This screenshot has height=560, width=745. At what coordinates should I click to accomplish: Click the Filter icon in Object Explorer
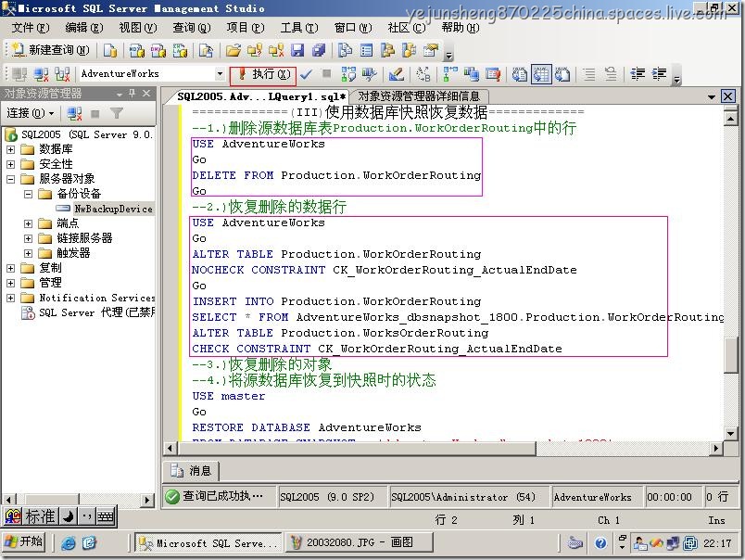[x=117, y=113]
